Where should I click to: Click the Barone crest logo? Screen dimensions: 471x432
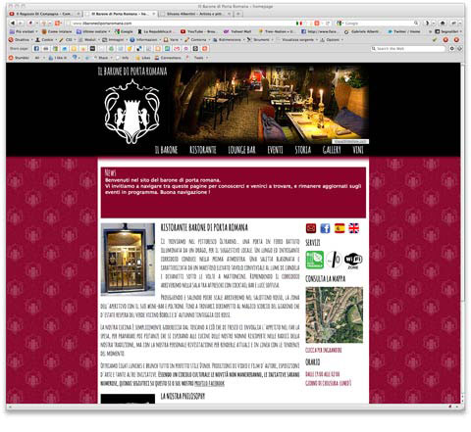(x=131, y=111)
